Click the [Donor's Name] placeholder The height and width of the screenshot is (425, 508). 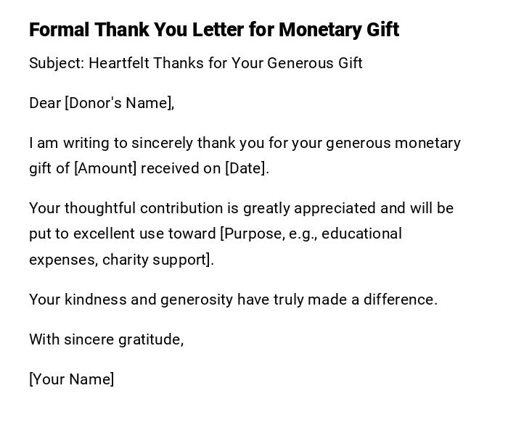click(x=120, y=103)
